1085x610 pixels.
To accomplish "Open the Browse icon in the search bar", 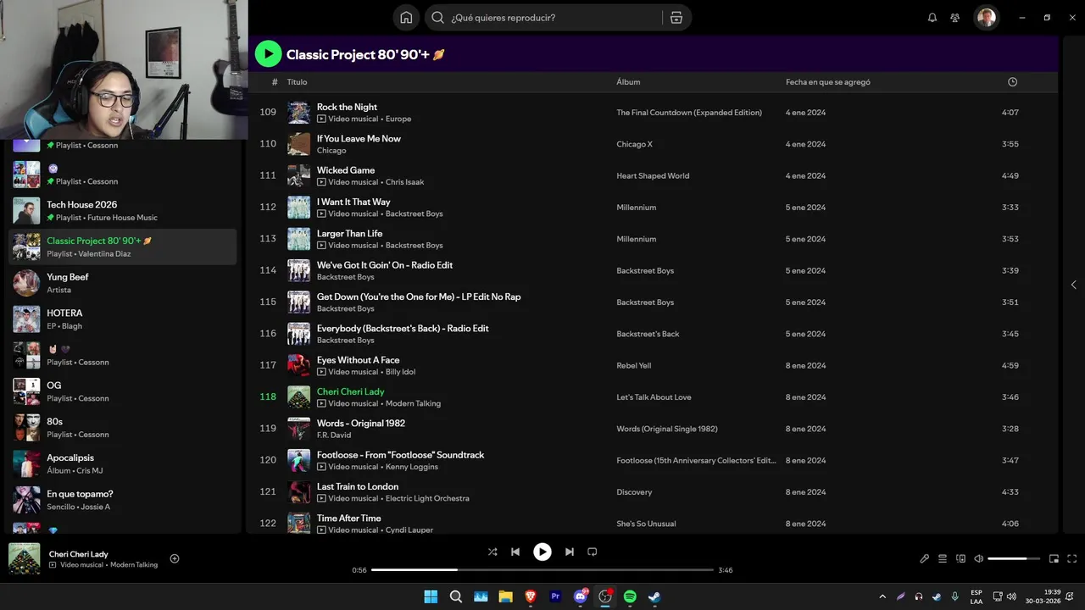I will pyautogui.click(x=676, y=18).
